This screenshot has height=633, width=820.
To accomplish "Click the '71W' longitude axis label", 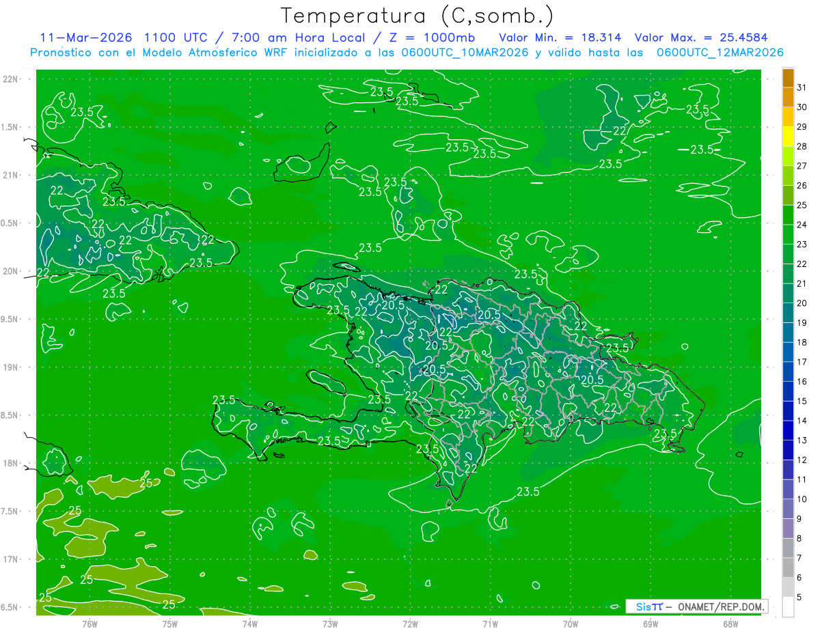I will 490,623.
